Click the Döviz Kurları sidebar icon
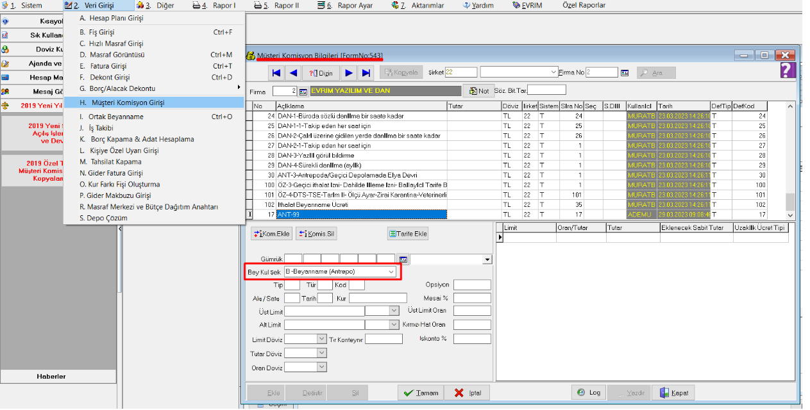The height and width of the screenshot is (410, 810). point(5,49)
